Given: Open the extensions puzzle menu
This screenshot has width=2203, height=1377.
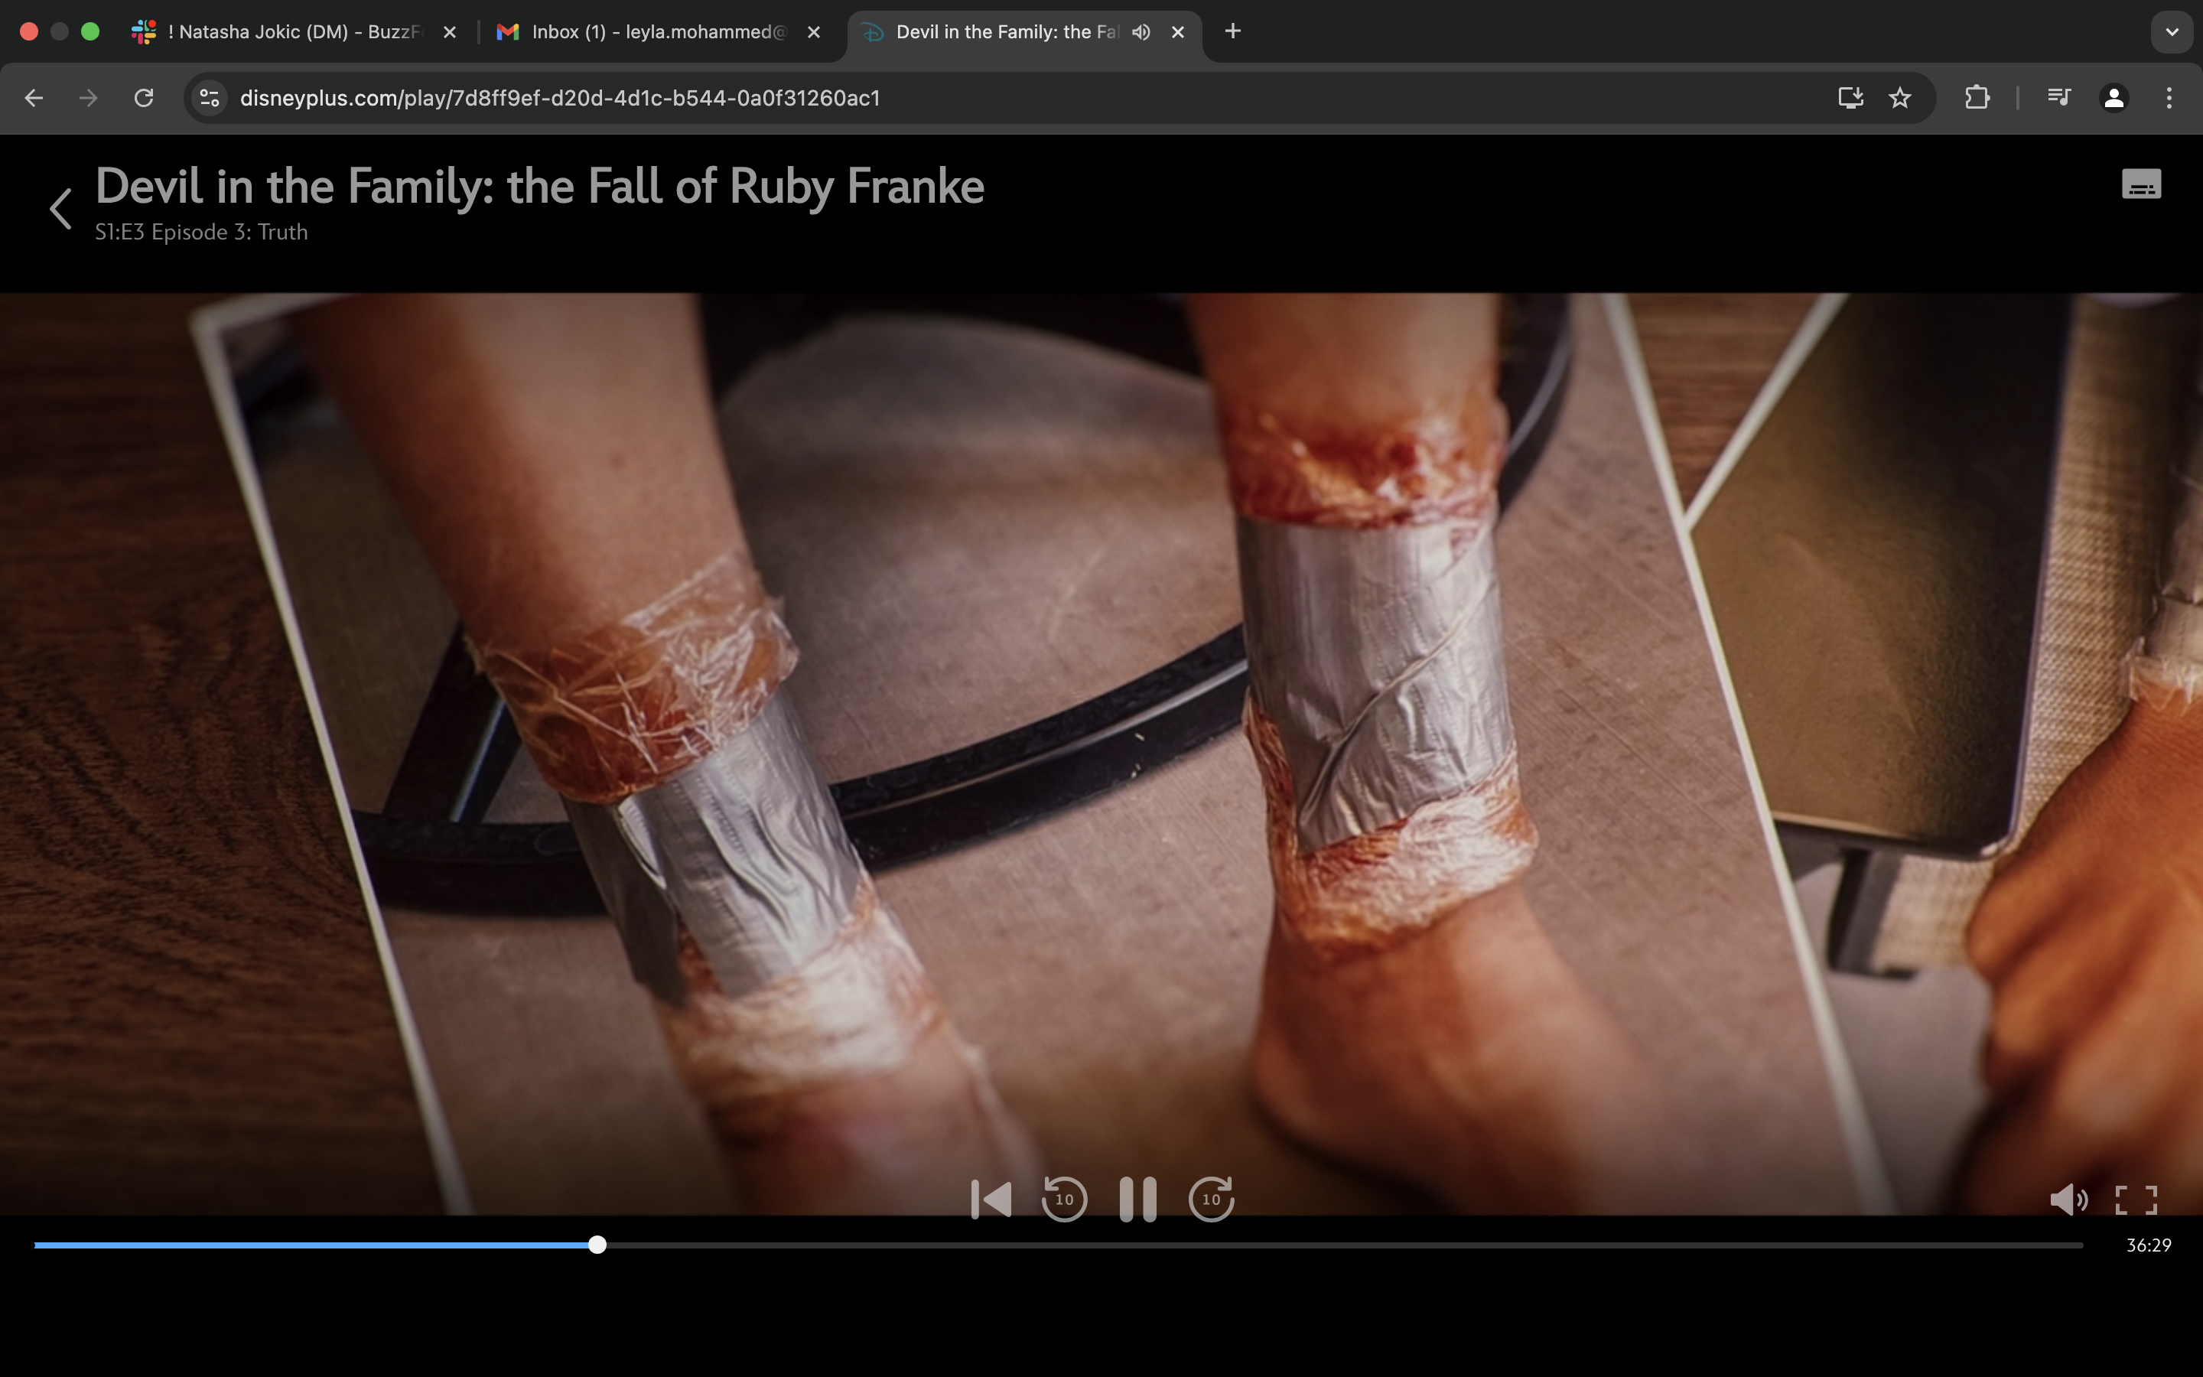Looking at the screenshot, I should (1977, 97).
